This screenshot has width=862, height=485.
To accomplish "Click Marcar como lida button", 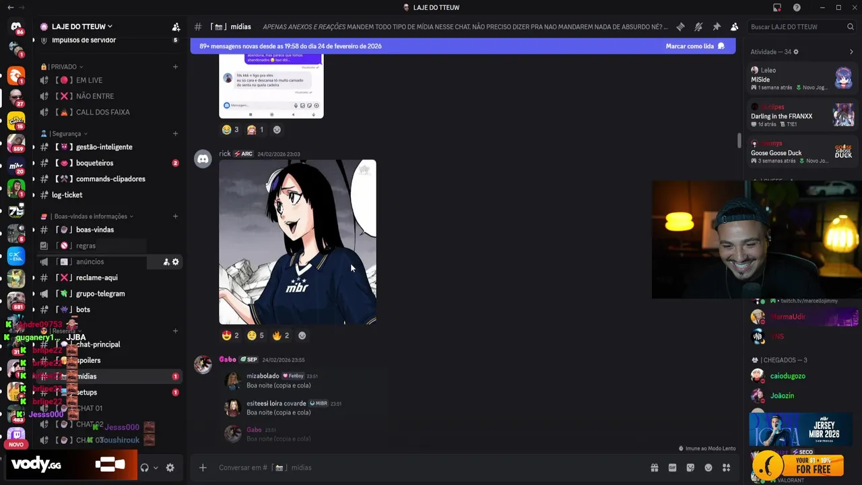I will click(x=695, y=46).
